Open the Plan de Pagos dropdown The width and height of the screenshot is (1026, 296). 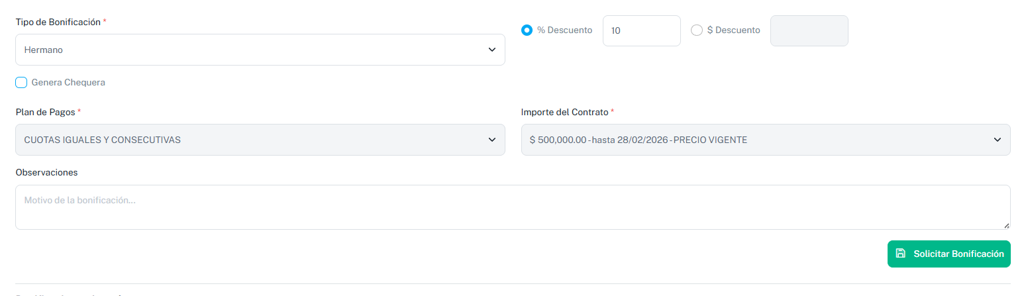pyautogui.click(x=260, y=140)
